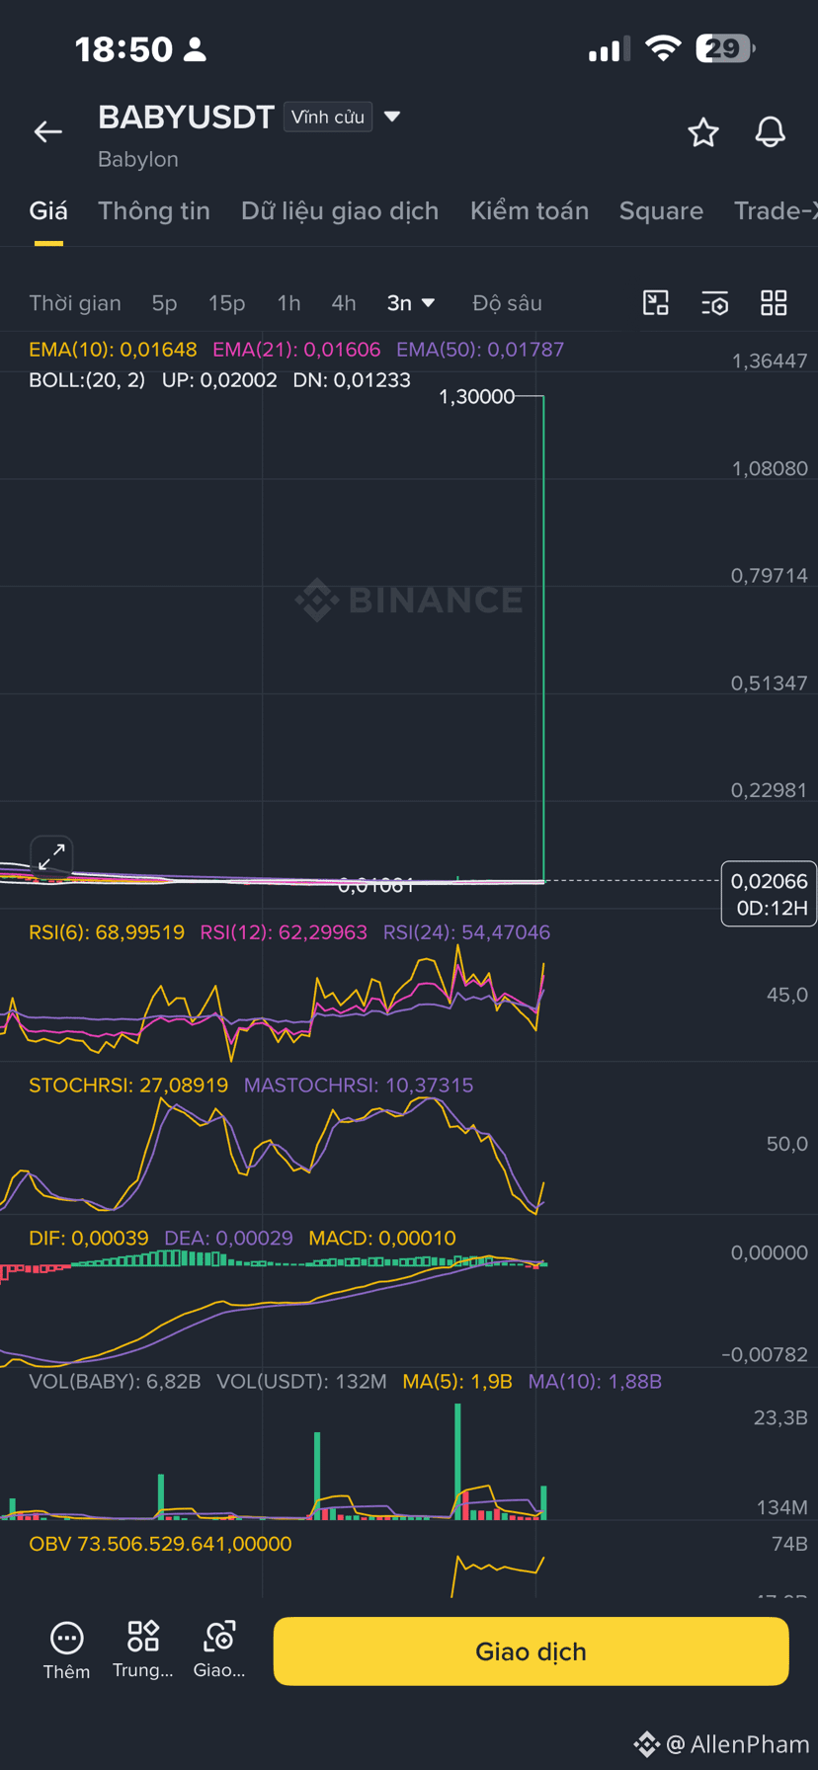Open the multi-chart grid layout icon
The image size is (818, 1770).
[x=774, y=303]
